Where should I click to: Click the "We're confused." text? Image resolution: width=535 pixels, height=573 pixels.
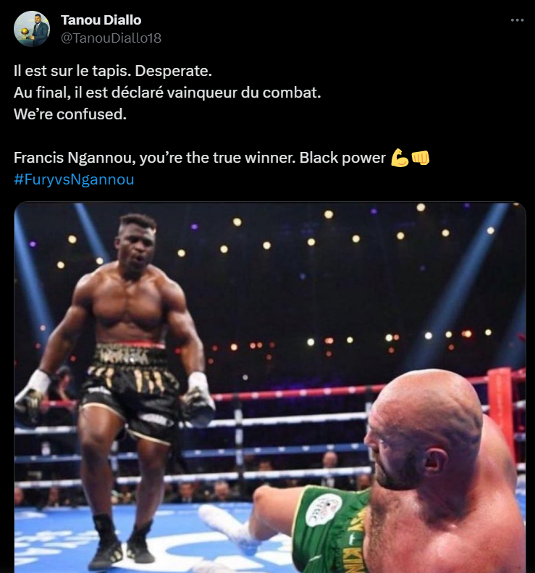click(69, 114)
